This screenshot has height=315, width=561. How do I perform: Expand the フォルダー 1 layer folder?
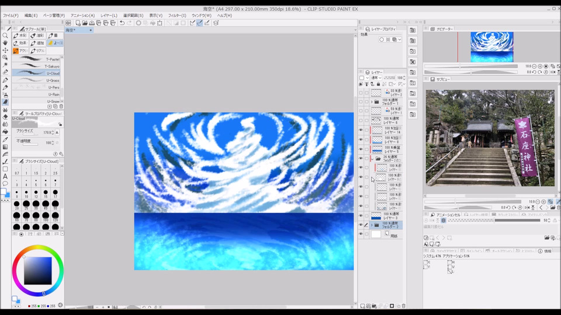(372, 102)
